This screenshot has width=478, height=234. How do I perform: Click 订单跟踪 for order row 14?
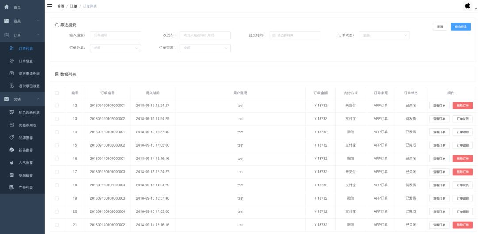(x=463, y=132)
